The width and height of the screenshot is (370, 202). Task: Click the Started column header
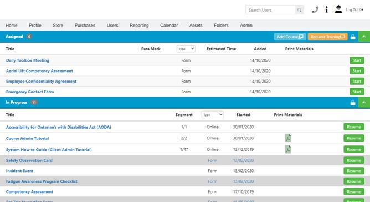point(243,114)
